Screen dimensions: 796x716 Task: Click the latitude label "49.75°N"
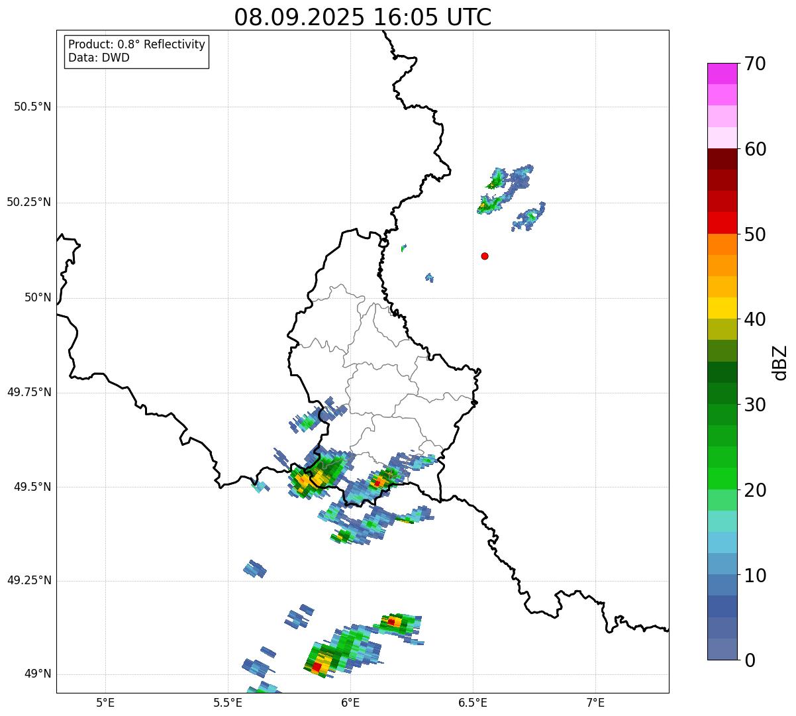[29, 392]
